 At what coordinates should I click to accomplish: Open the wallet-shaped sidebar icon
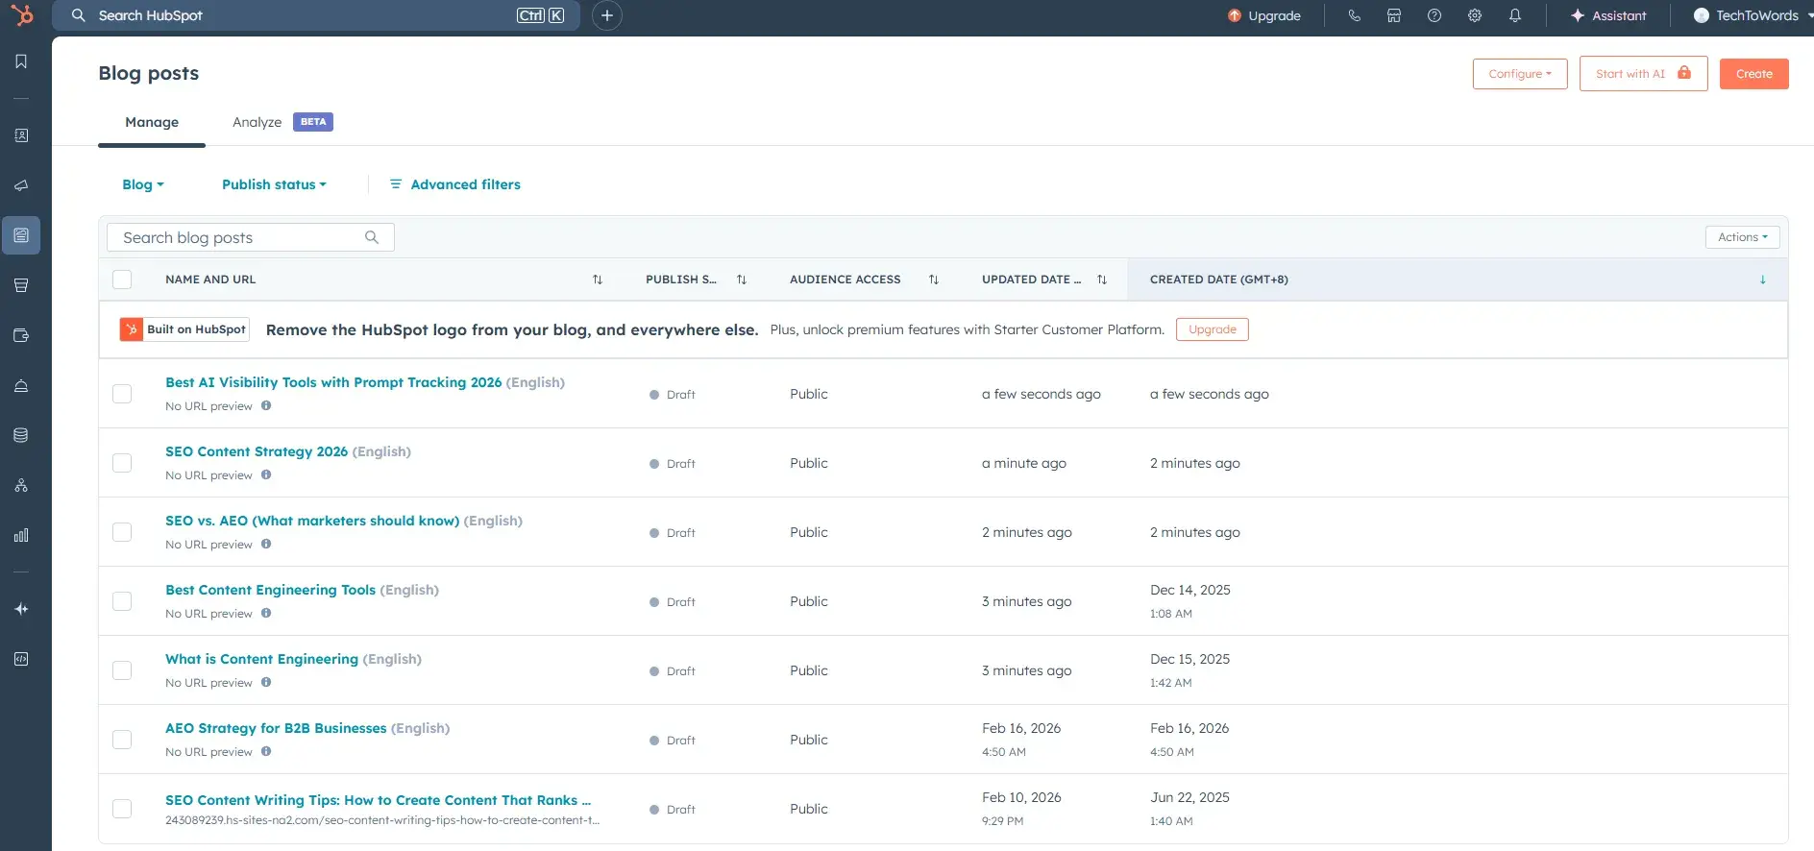[x=21, y=335]
